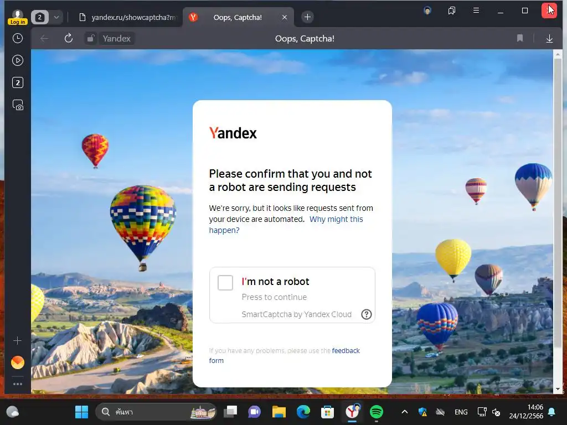
Task: Check the I'm not a robot box
Action: click(x=225, y=283)
